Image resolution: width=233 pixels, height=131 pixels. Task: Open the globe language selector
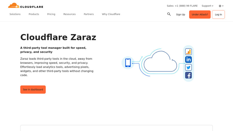pos(221,6)
